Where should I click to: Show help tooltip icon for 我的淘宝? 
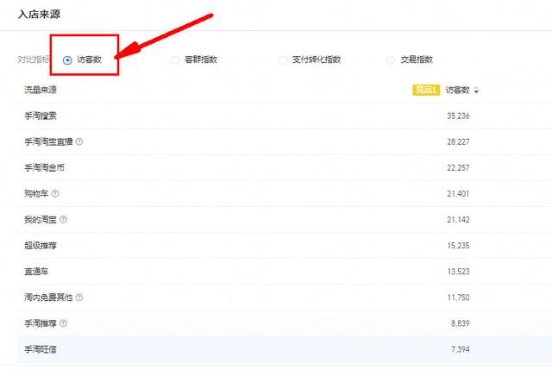coord(64,220)
